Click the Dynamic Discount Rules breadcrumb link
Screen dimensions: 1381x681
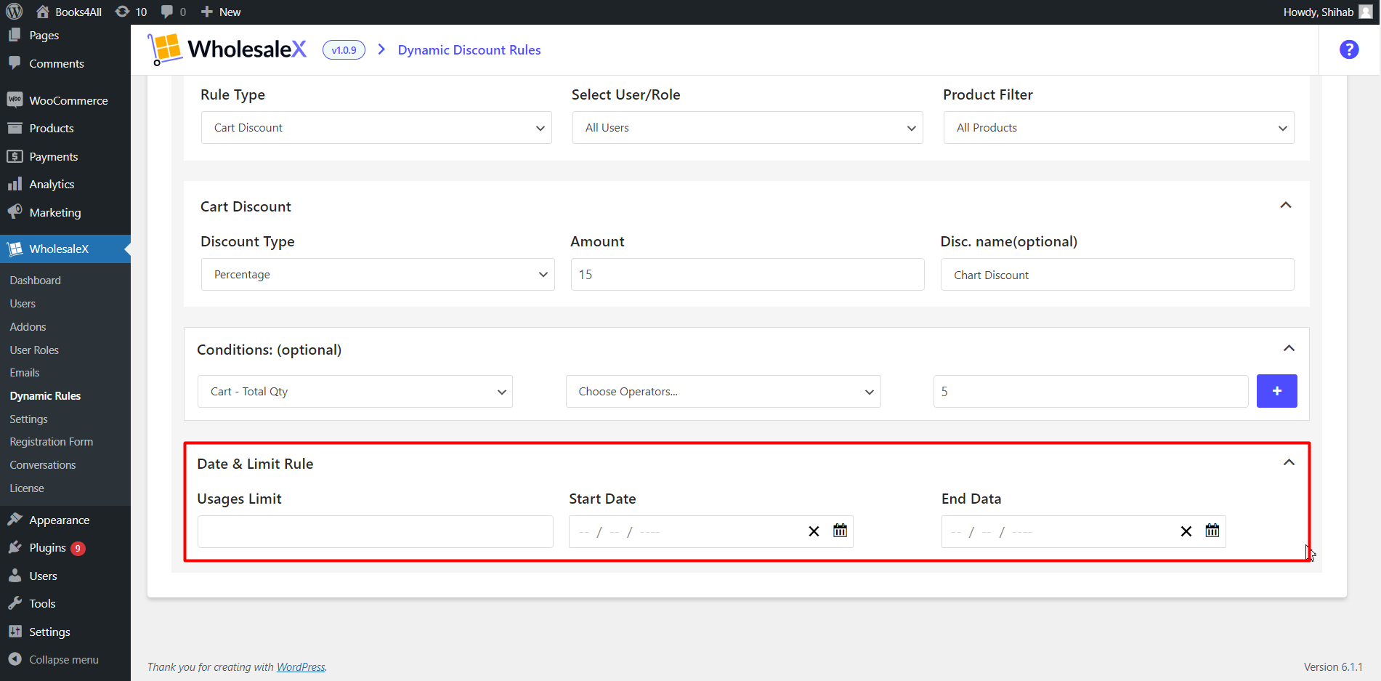[x=469, y=49]
